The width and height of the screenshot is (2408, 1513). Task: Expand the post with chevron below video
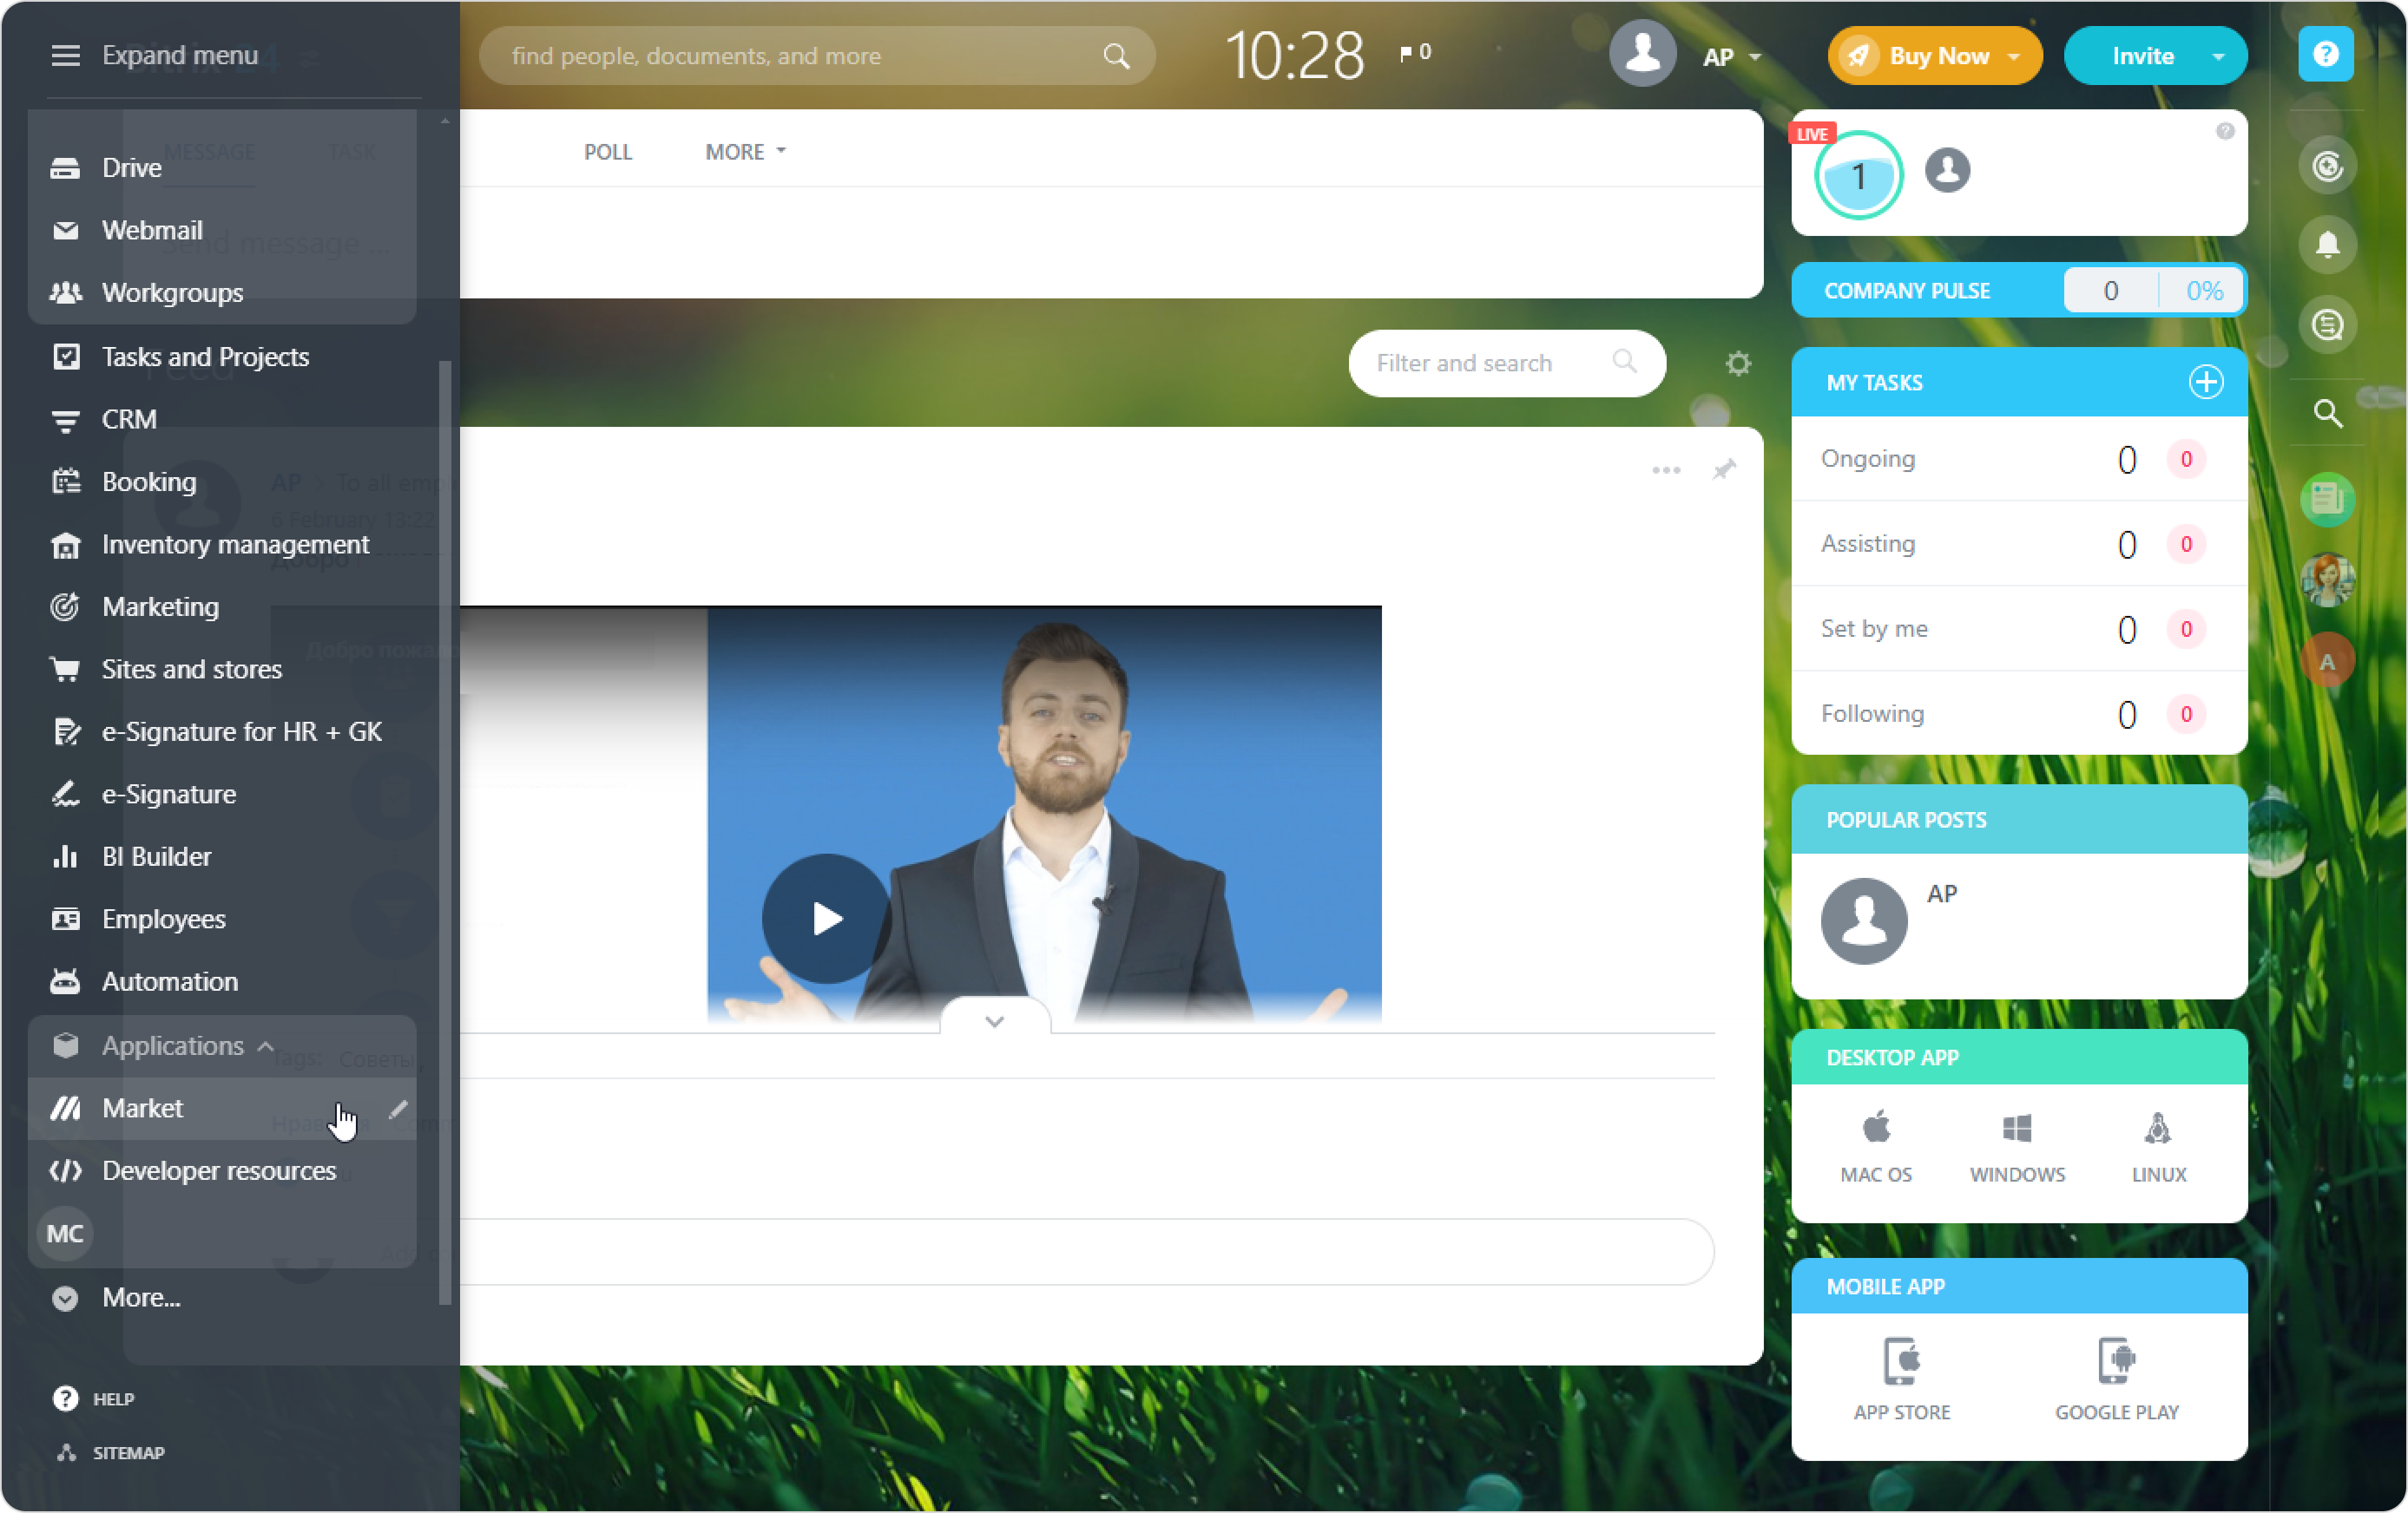click(994, 1020)
